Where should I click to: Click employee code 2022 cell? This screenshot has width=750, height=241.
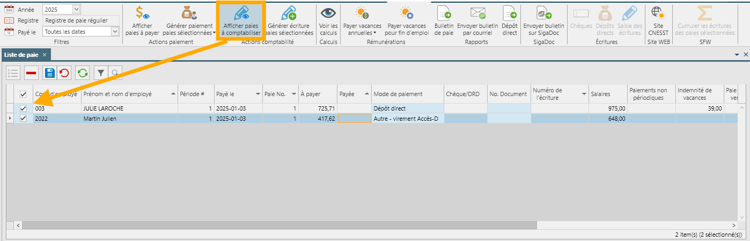[57, 119]
